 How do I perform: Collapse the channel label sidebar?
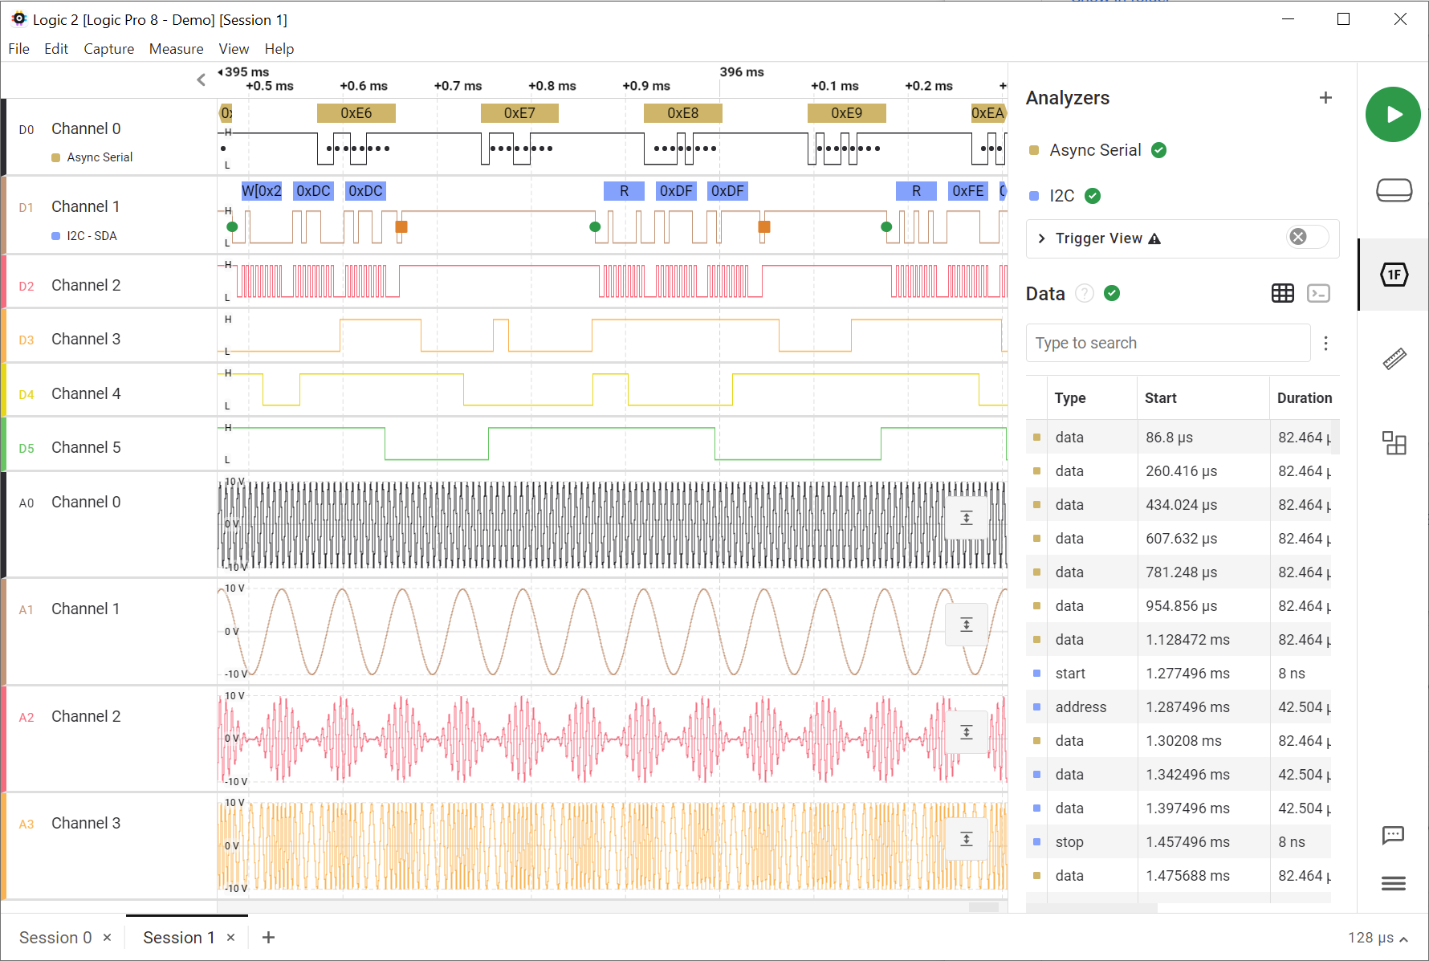coord(201,79)
